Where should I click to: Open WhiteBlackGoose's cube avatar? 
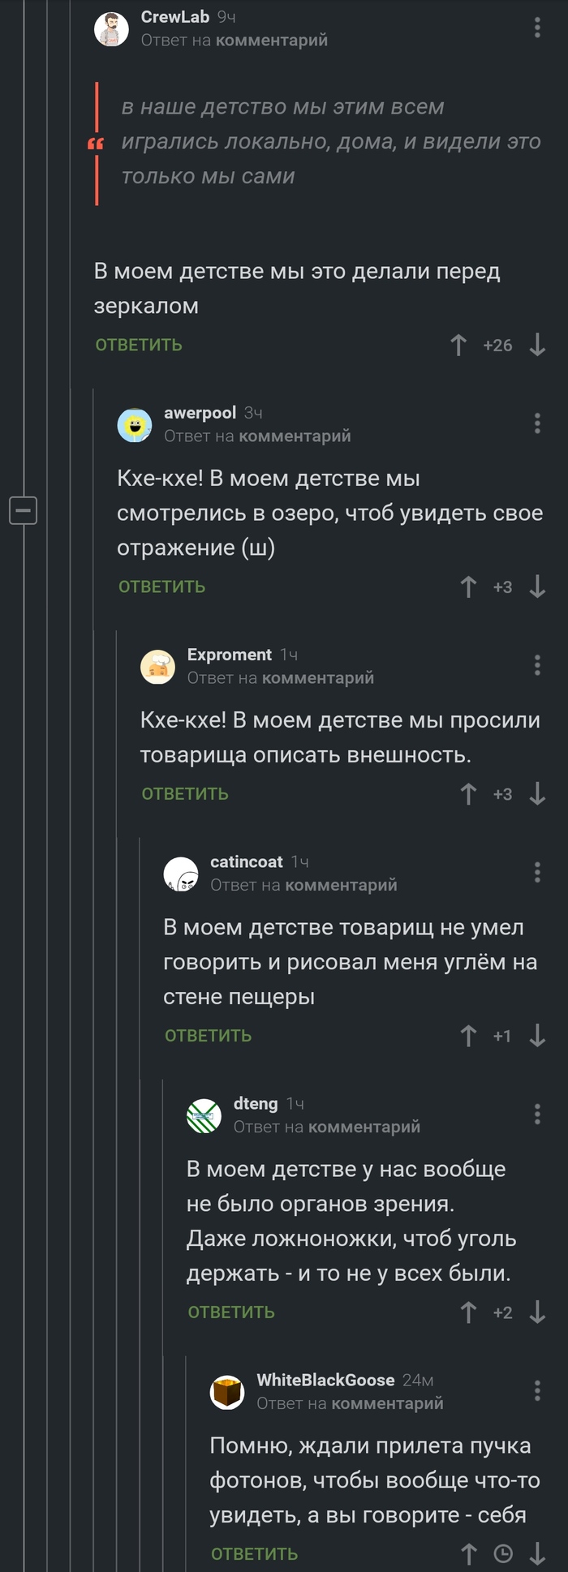227,1390
